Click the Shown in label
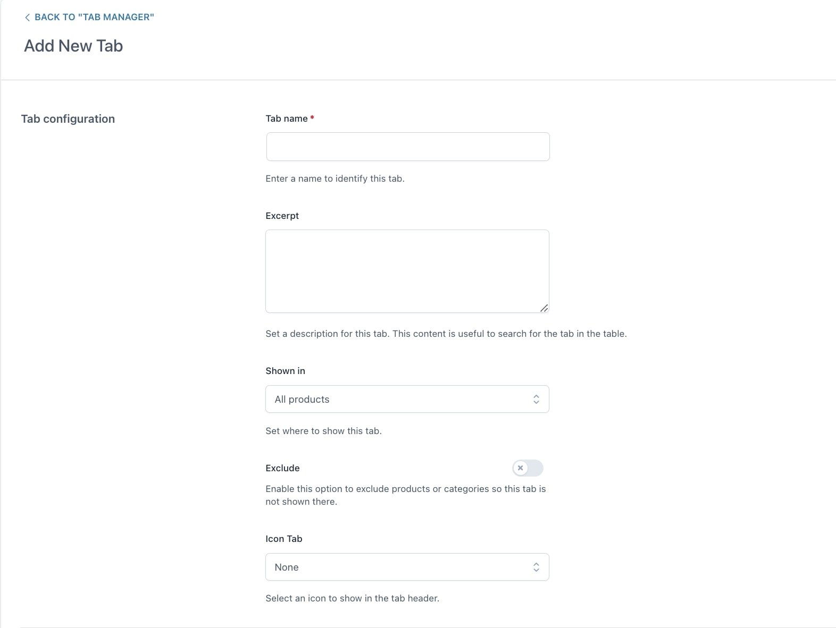Screen dimensions: 836x628 coord(285,371)
